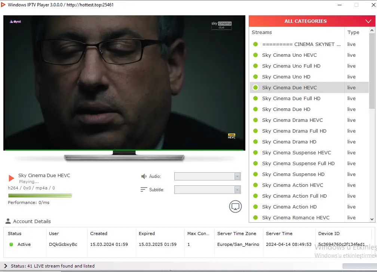This screenshot has width=377, height=272.
Task: Open the Audio track dropdown
Action: point(207,176)
